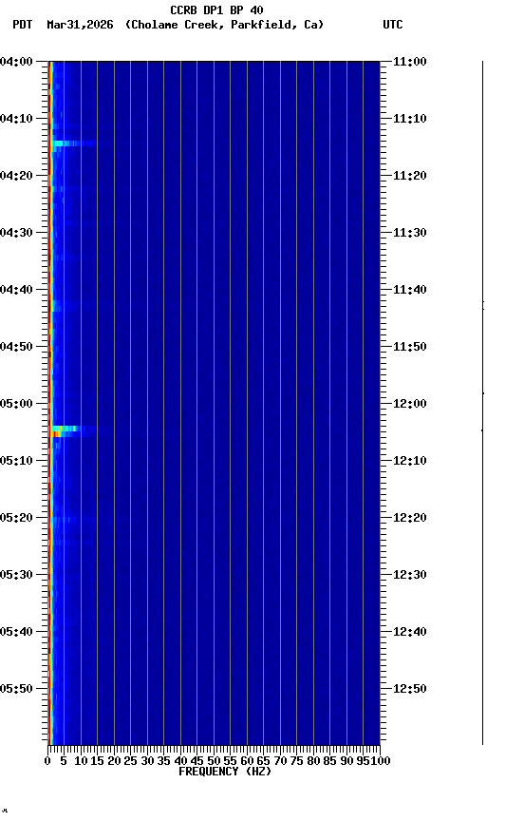This screenshot has width=524, height=821.
Task: Click the UTC time label 12:50
Action: pos(409,690)
